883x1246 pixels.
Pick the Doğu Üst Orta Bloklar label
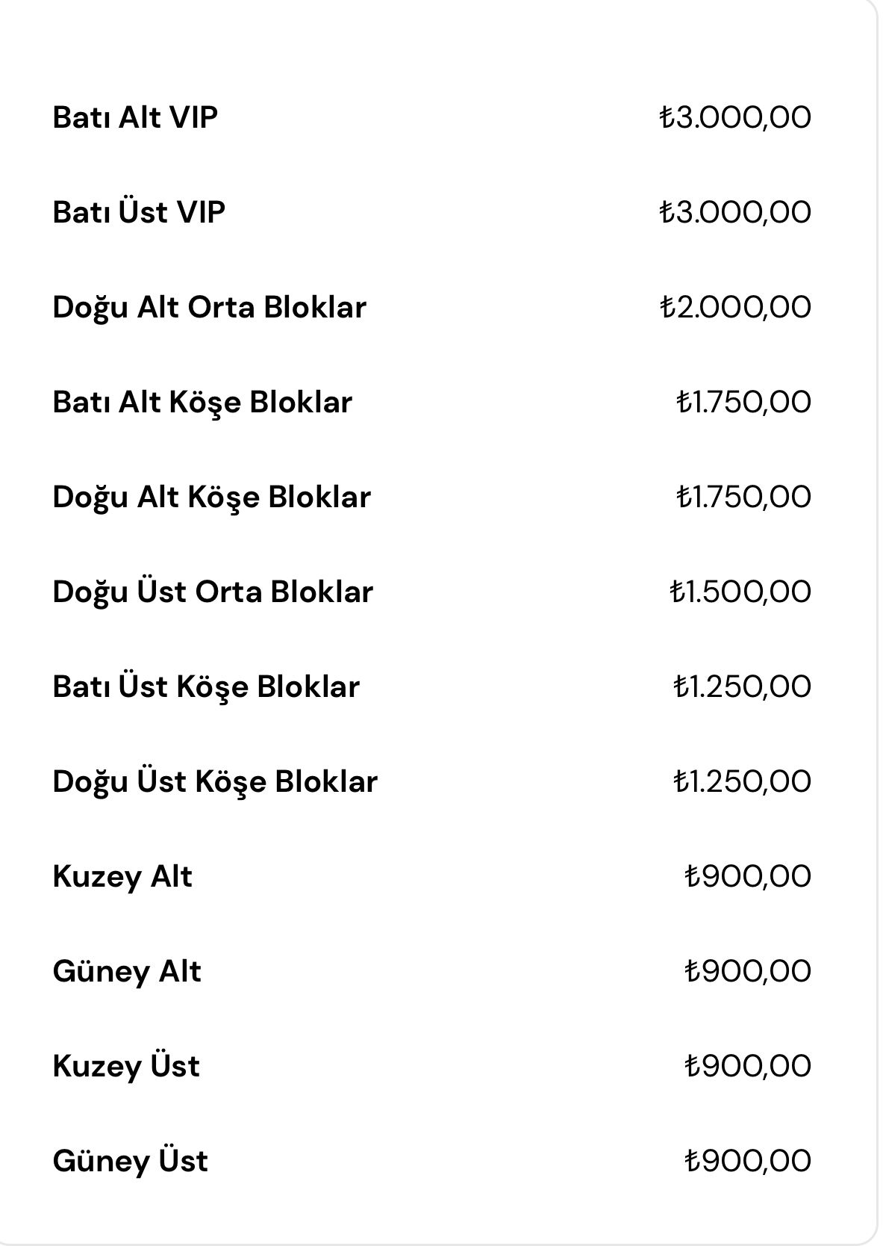pyautogui.click(x=213, y=592)
